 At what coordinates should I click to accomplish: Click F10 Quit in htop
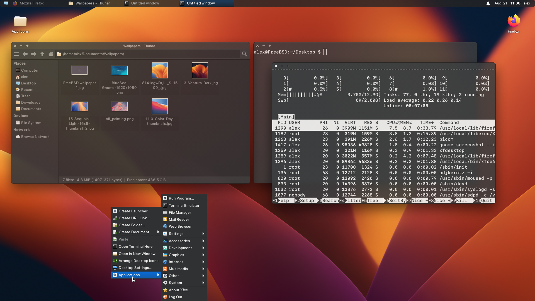pyautogui.click(x=484, y=201)
